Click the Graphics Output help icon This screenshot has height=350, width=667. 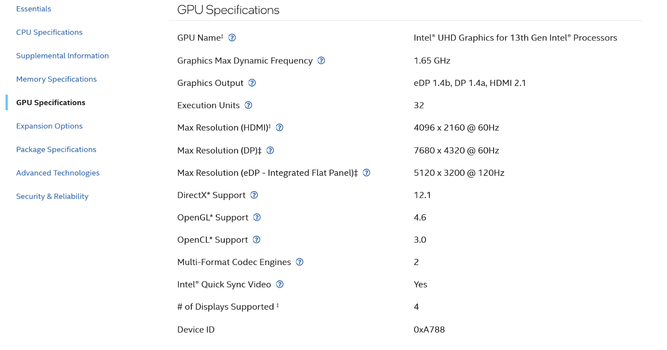tap(252, 83)
